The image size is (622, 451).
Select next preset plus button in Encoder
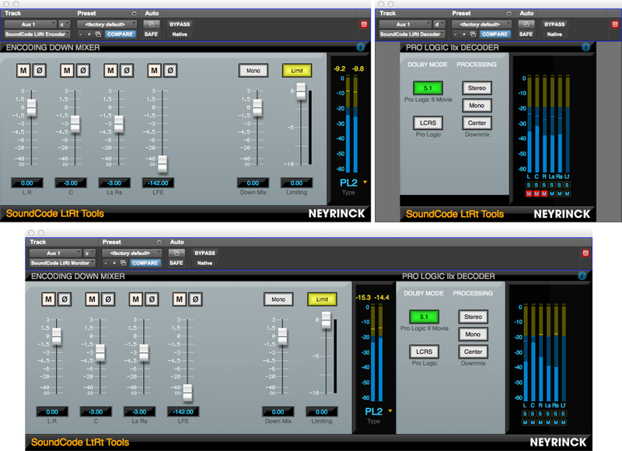pos(89,34)
